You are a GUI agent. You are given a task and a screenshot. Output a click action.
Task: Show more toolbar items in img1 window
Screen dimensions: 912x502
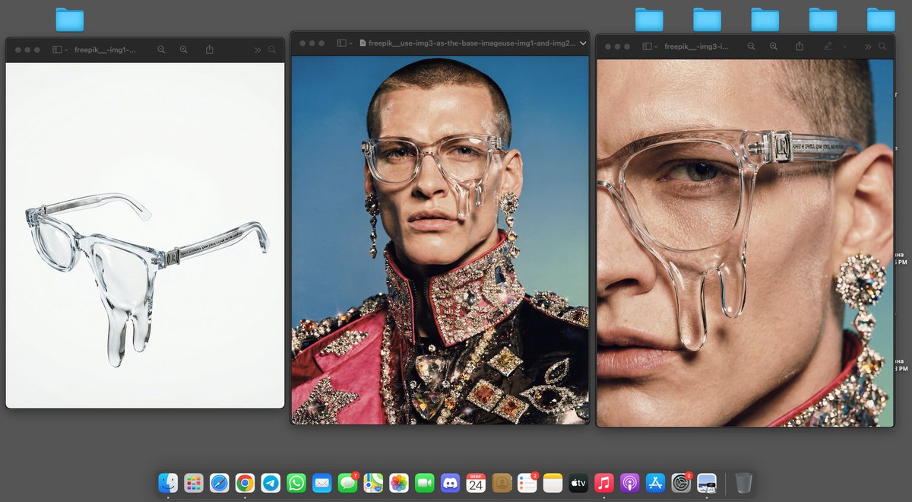pyautogui.click(x=258, y=49)
